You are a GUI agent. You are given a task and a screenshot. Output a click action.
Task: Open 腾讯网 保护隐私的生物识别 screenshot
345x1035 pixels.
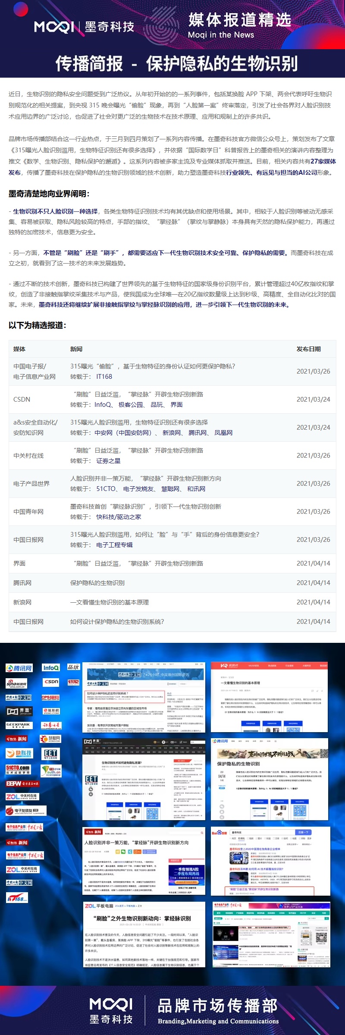(x=270, y=779)
